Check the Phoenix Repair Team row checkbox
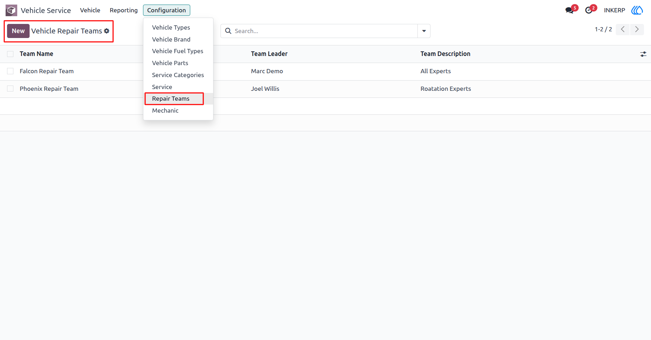Screen dimensions: 651x340 10,89
